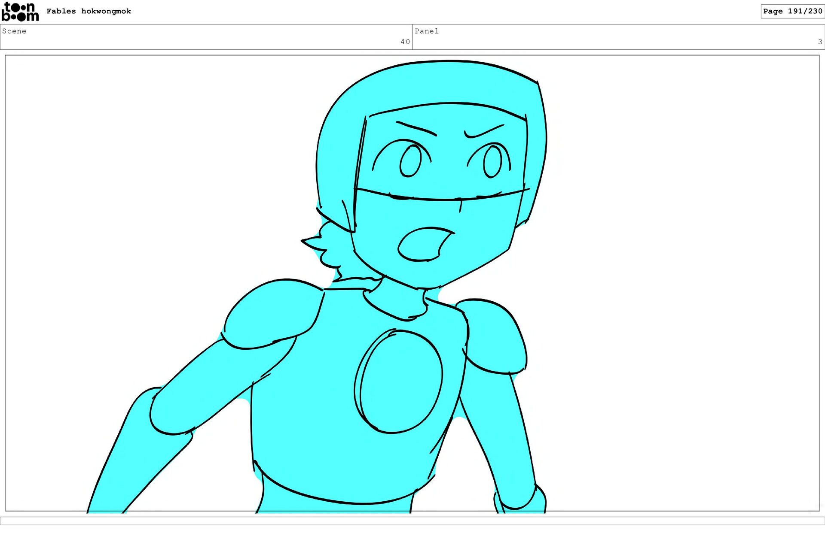Image resolution: width=825 pixels, height=533 pixels.
Task: Select the panel number 3
Action: (819, 42)
